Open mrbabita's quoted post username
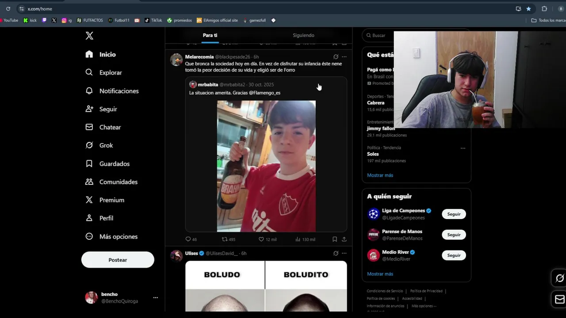This screenshot has width=566, height=318. [208, 85]
